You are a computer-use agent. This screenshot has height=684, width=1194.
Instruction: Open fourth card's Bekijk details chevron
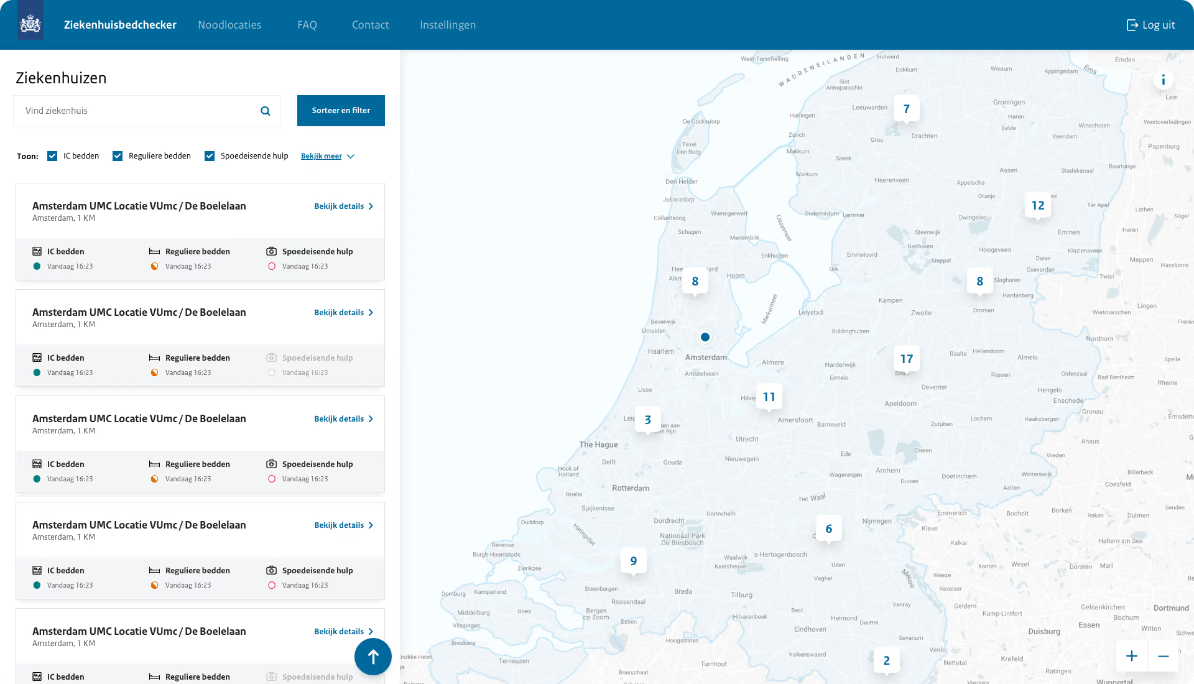pyautogui.click(x=371, y=525)
